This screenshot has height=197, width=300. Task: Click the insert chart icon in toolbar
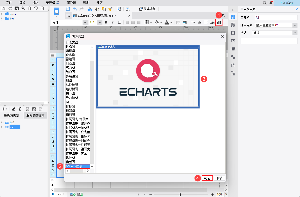(x=219, y=22)
